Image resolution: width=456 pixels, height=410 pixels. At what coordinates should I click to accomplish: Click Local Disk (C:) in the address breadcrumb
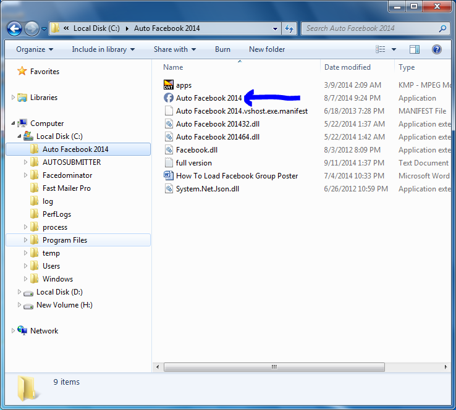(96, 28)
